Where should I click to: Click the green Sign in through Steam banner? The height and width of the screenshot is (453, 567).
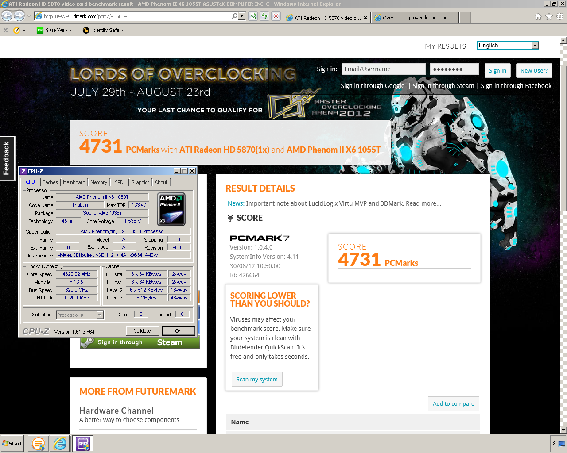click(x=140, y=342)
